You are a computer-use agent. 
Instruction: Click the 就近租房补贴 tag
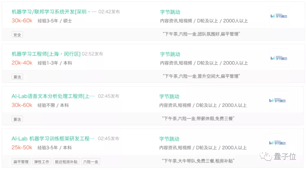66,161
